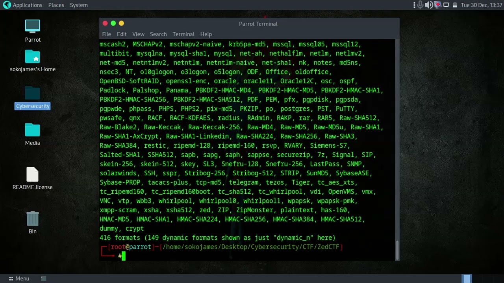
Task: Open the Parrot logo icon in top panel
Action: tap(7, 5)
